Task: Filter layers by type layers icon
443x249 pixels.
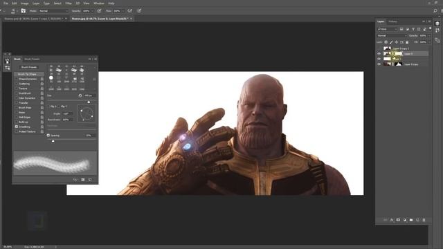Action: click(x=413, y=29)
